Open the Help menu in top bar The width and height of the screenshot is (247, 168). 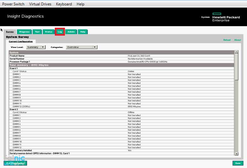pos(80,4)
